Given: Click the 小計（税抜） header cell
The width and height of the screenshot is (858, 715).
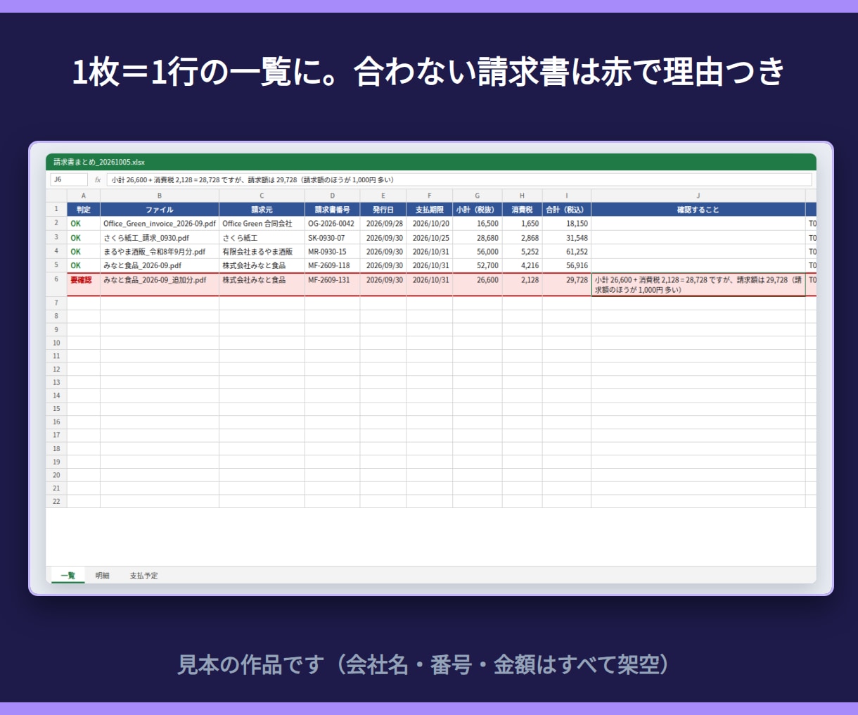Looking at the screenshot, I should coord(478,210).
